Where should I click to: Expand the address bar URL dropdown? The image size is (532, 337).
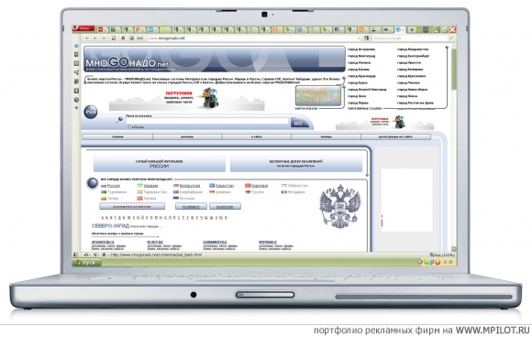point(359,38)
